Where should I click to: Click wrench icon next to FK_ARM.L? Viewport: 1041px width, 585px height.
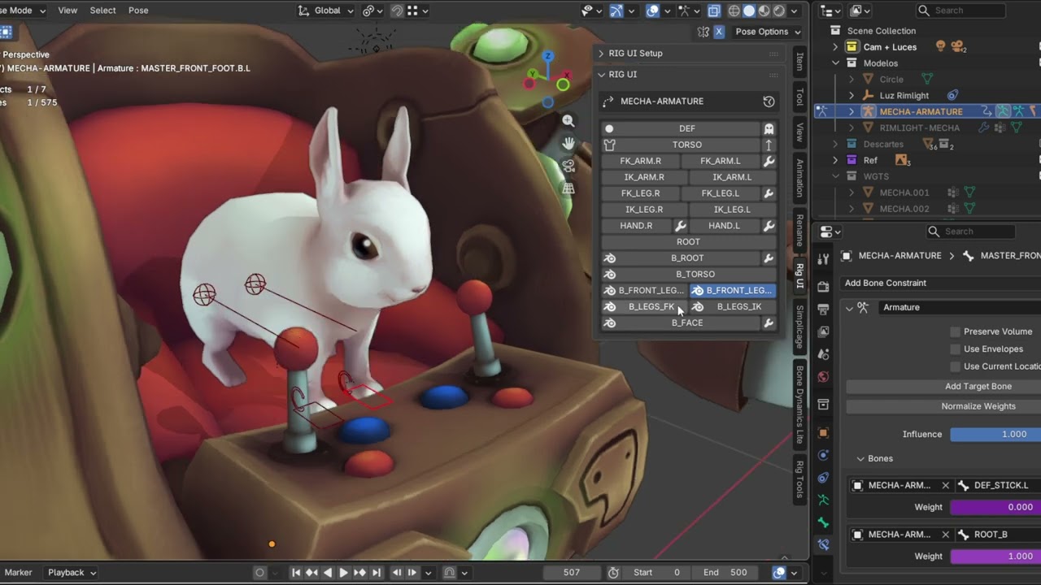(769, 161)
